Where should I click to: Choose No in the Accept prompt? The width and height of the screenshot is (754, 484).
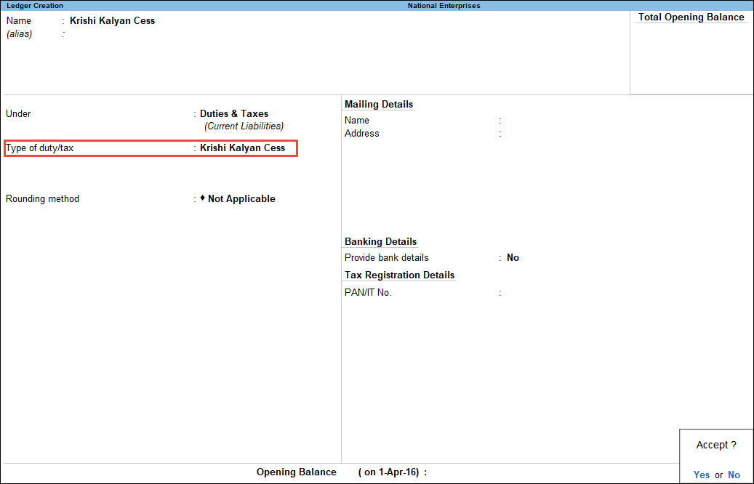[734, 475]
